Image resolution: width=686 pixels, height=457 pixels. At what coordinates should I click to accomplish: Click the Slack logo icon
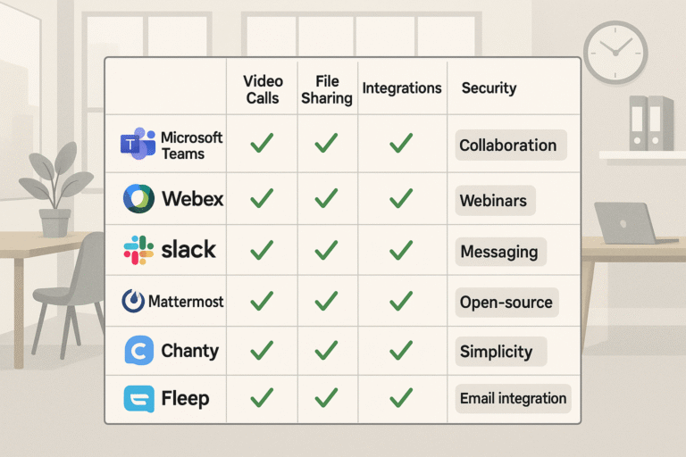[138, 250]
